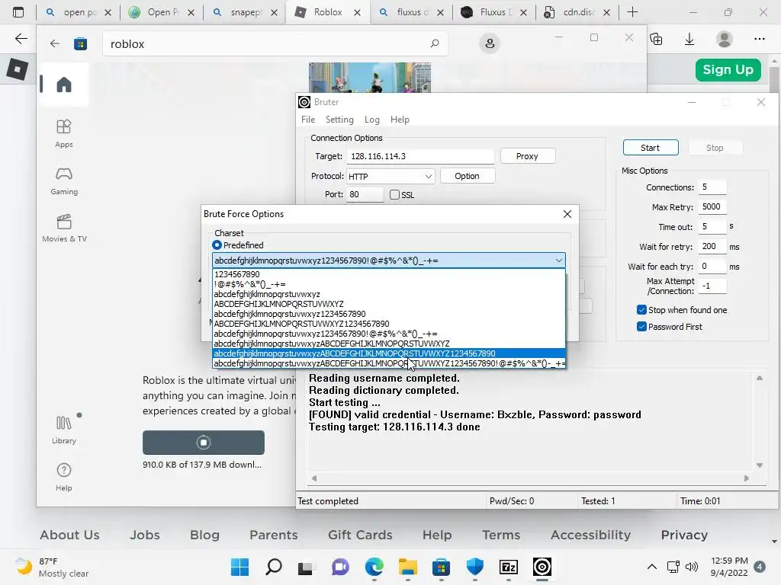Open Library in the Microsoft Store sidebar
This screenshot has height=585, width=781.
click(64, 429)
